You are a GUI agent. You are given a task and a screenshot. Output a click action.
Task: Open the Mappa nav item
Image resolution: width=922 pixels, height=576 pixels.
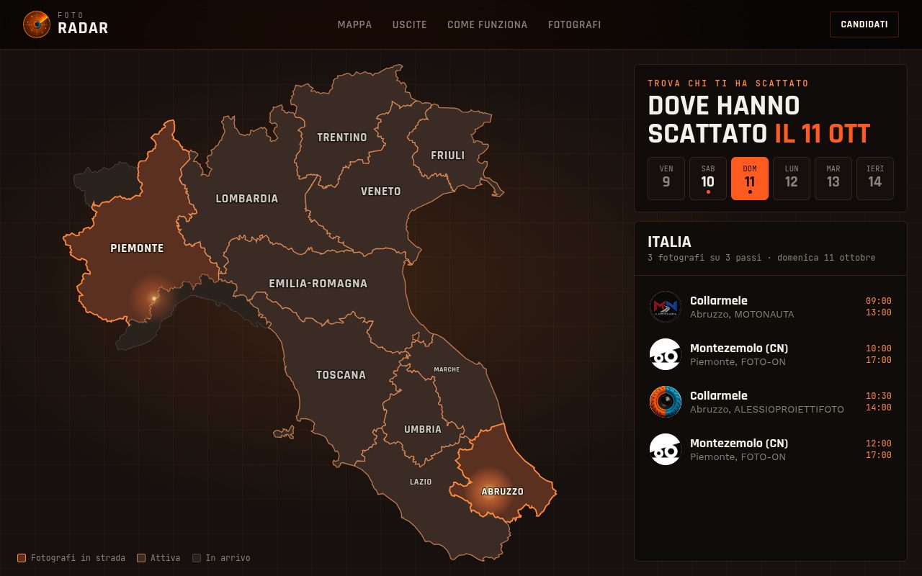355,24
